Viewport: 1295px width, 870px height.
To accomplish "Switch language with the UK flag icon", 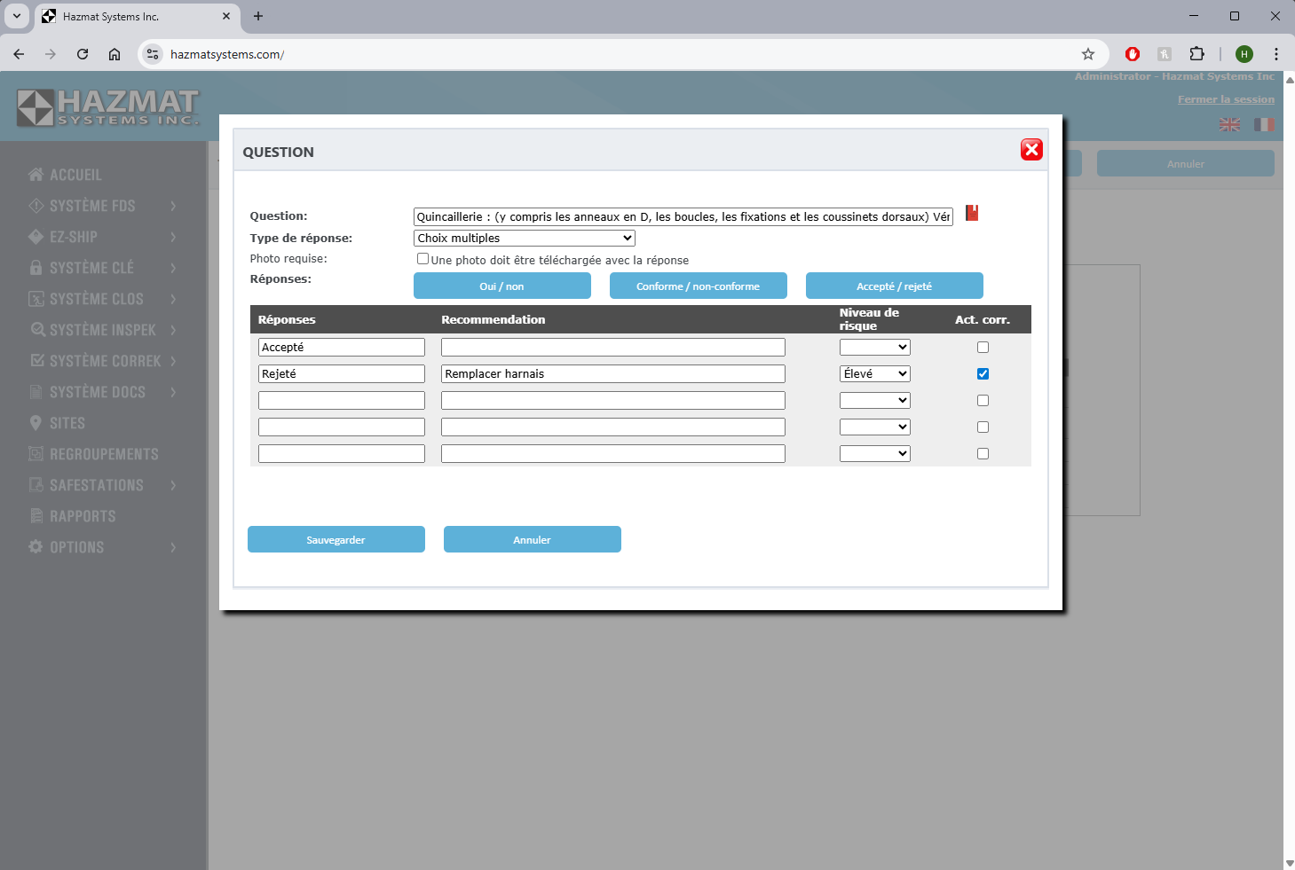I will [x=1229, y=125].
